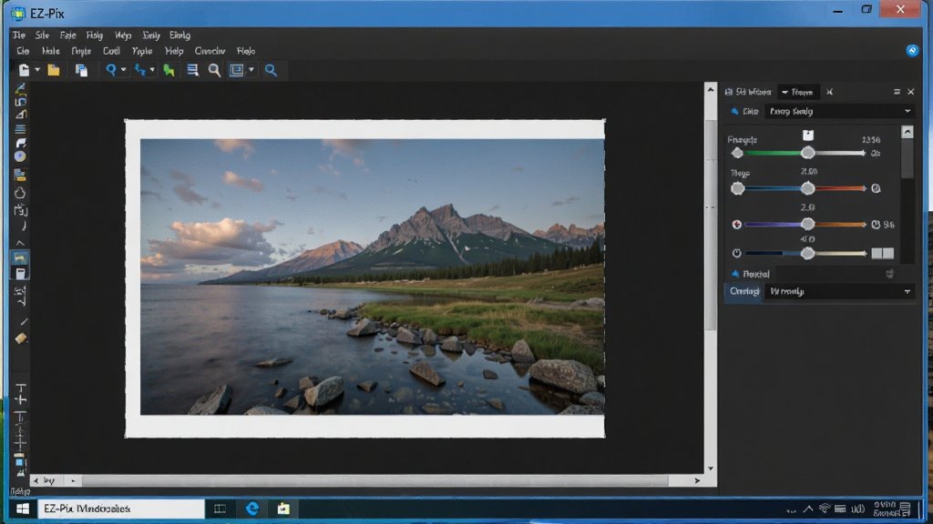The height and width of the screenshot is (524, 933).
Task: Click the X next to the panel tab
Action: click(x=829, y=92)
